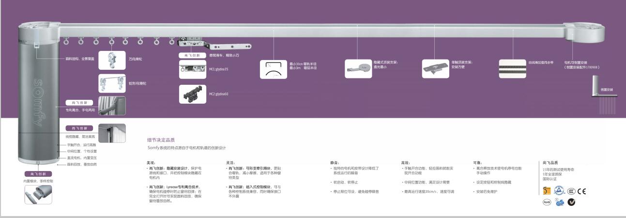Open the 蛇形帘滑轮 roller pair picture
Screen dimensions: 626x218
[112, 83]
